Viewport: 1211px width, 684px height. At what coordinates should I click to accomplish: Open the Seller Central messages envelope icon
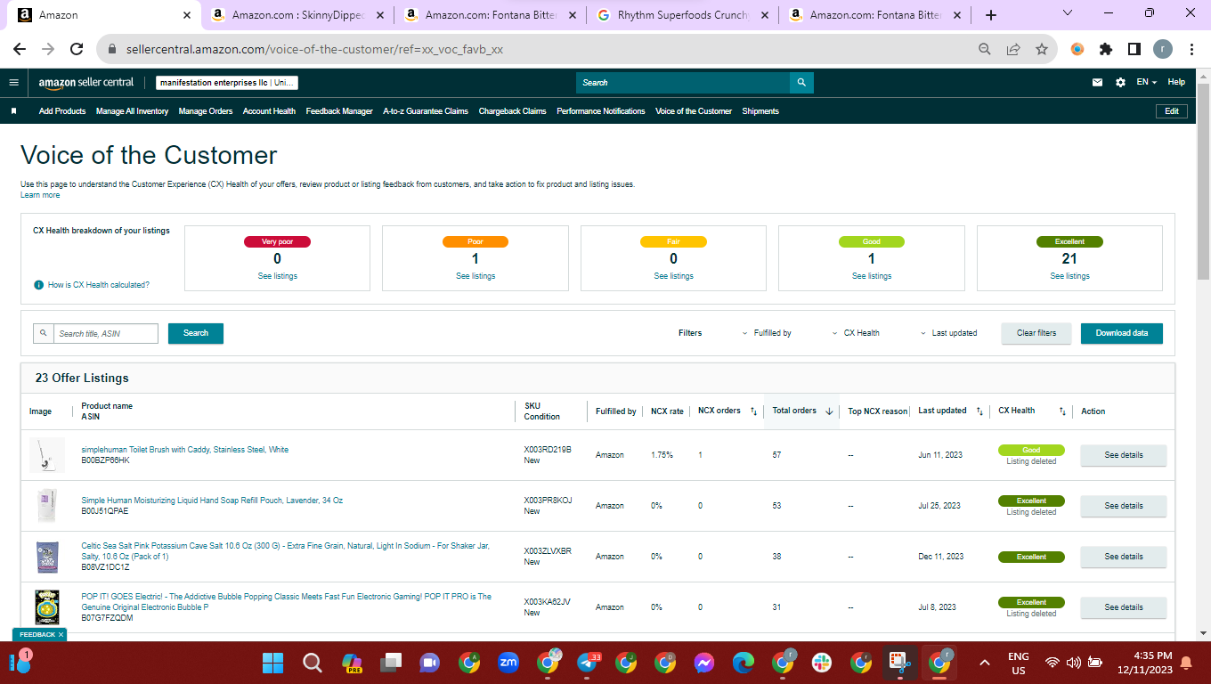1098,82
